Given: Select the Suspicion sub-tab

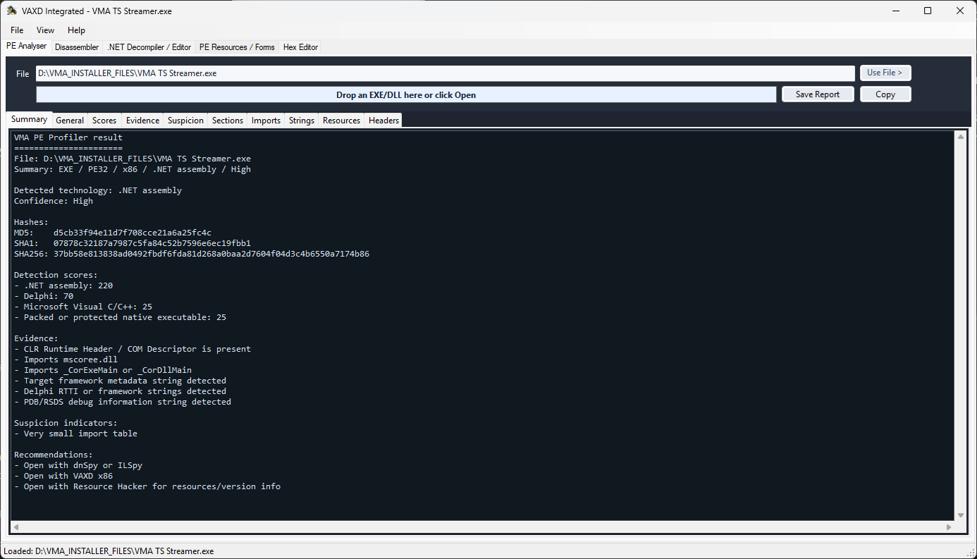Looking at the screenshot, I should coord(185,121).
